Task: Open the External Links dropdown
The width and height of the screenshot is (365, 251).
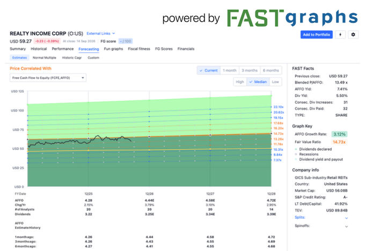Action: (x=101, y=33)
